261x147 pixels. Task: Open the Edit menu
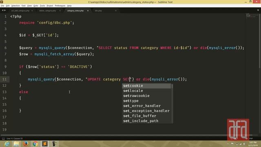click(8, 6)
